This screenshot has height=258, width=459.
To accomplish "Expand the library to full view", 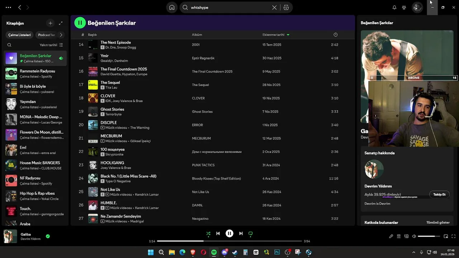I will coord(61,23).
